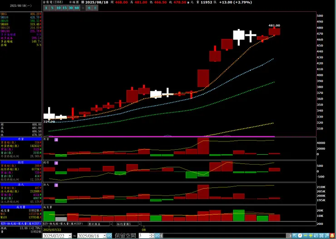Click the 外資持股(張) 142452 row
The height and width of the screenshot is (239, 336).
(21, 146)
